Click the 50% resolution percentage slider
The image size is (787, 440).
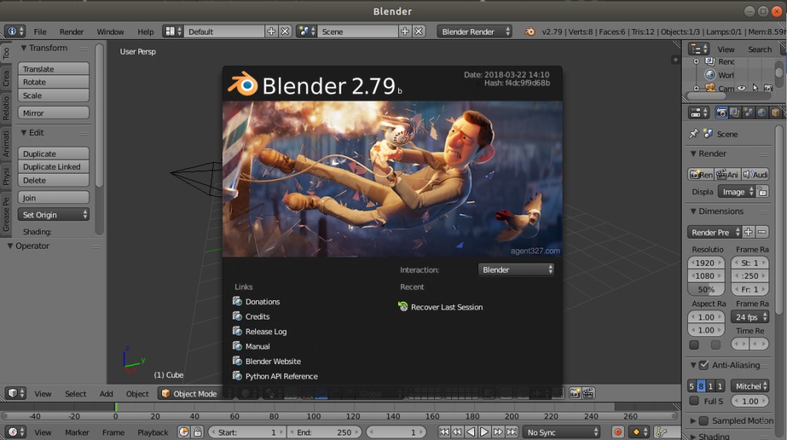point(706,289)
